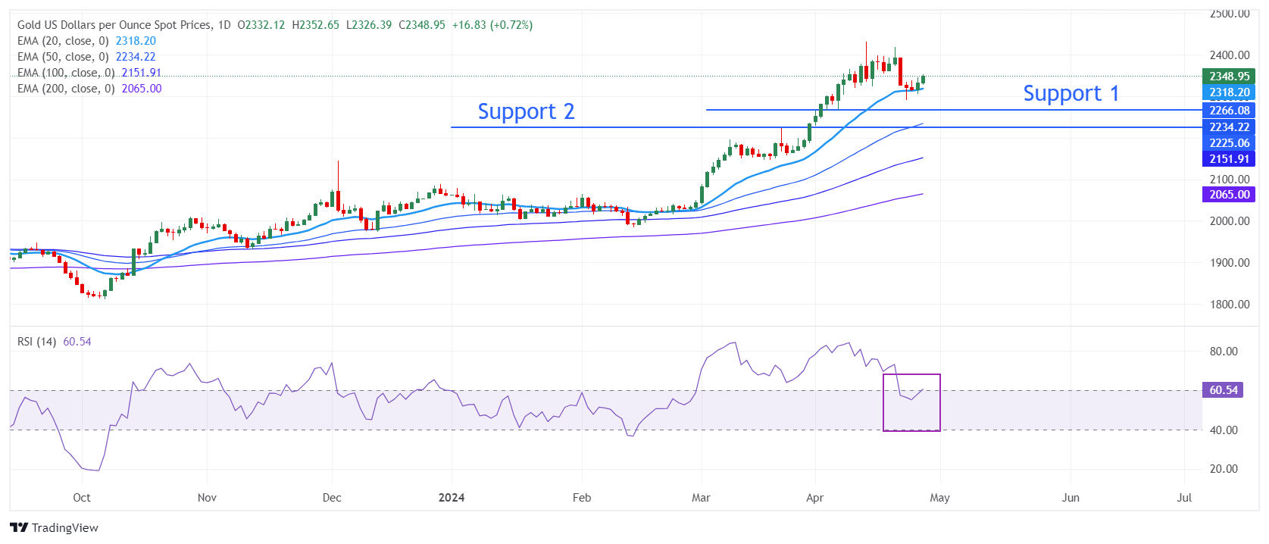Select the EMA (20, close, 0) legend
This screenshot has width=1269, height=544.
63,41
